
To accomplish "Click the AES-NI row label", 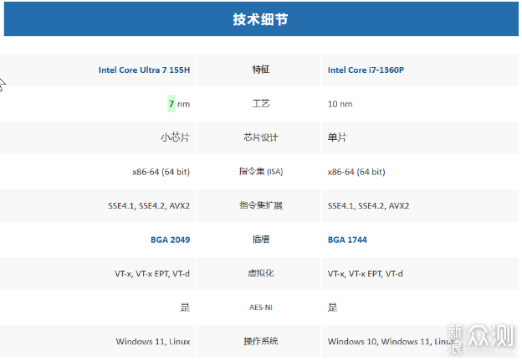I will (261, 308).
